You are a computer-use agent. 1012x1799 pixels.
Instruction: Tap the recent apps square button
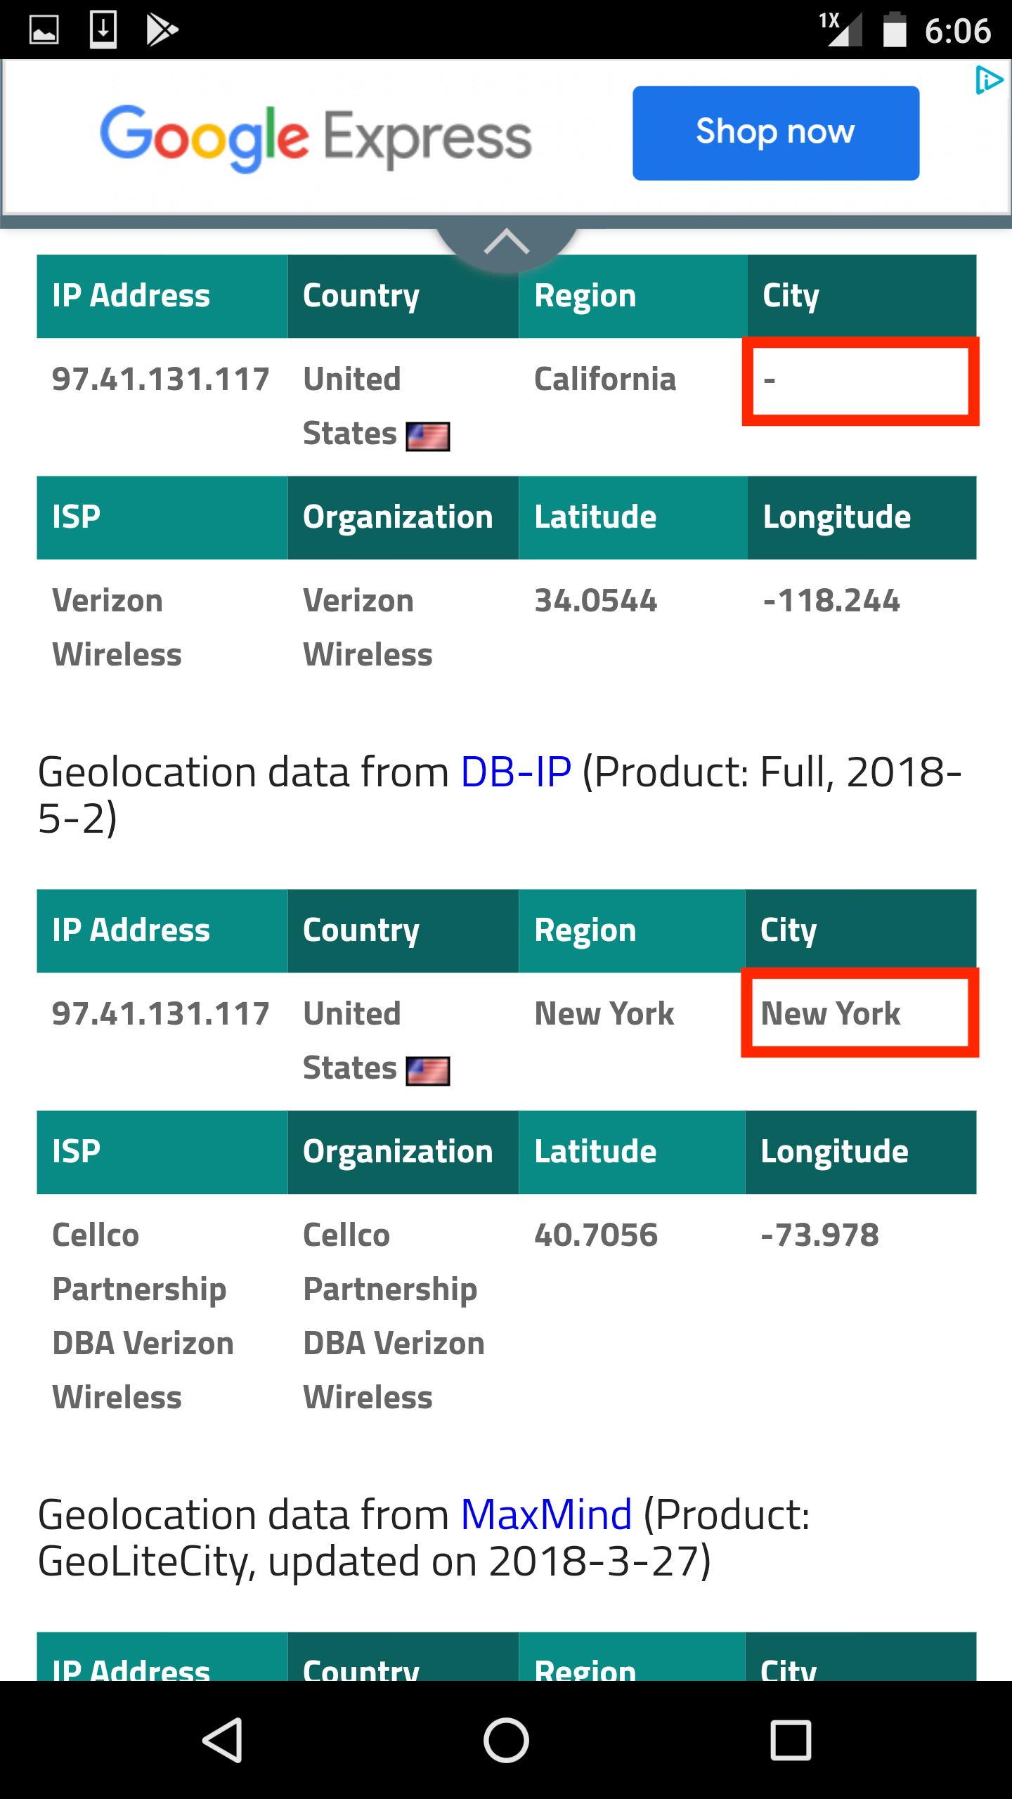pos(791,1741)
